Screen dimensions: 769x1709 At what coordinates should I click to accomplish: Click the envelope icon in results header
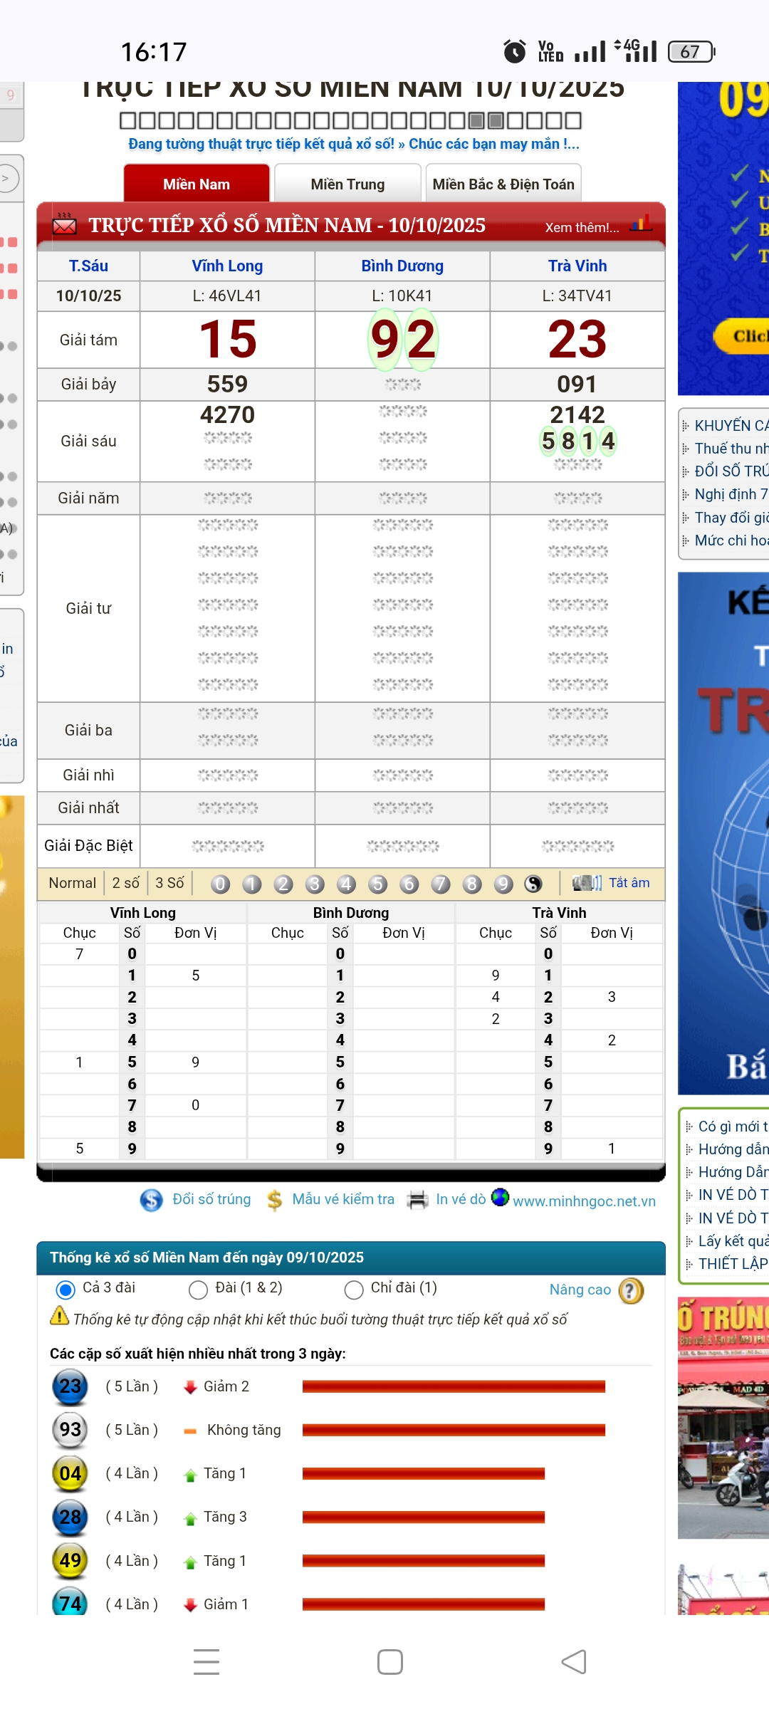click(64, 226)
